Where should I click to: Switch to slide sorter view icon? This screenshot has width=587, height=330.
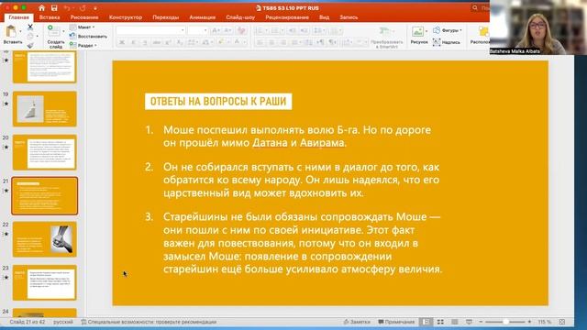[440, 322]
